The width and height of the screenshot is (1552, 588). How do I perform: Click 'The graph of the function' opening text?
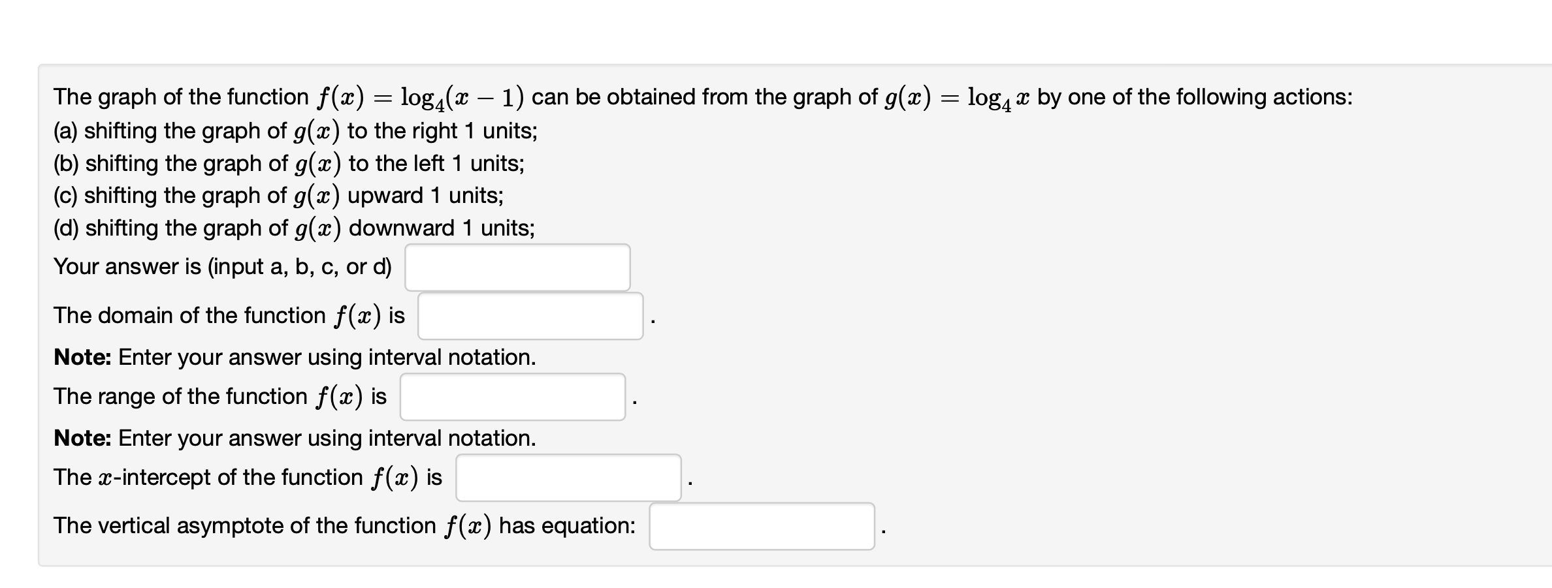(x=181, y=97)
